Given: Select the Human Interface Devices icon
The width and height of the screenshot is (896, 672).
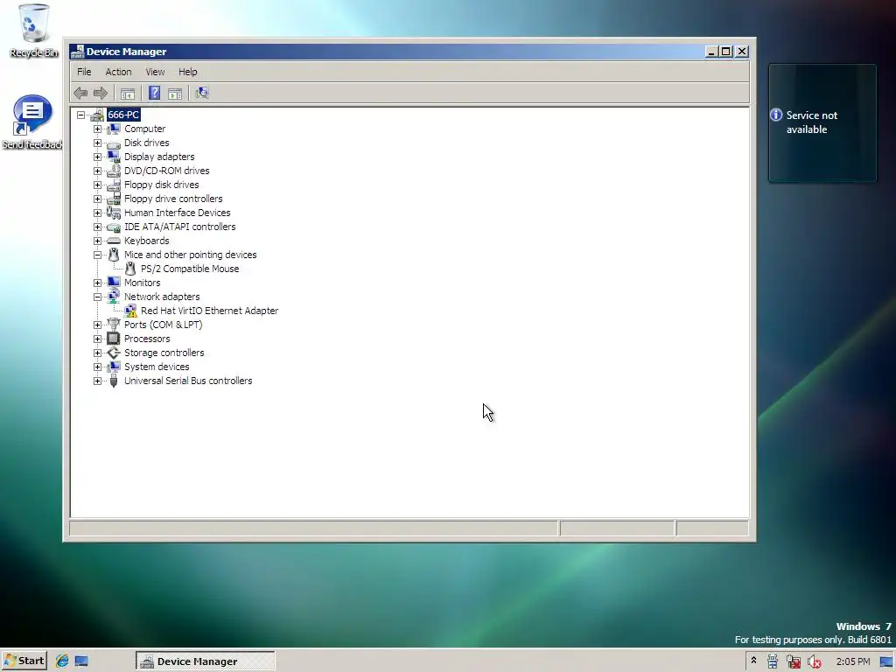Looking at the screenshot, I should (114, 213).
